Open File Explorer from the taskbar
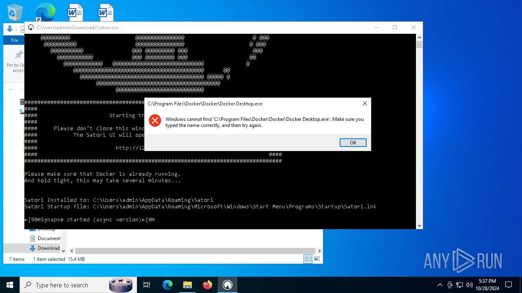 [x=188, y=285]
